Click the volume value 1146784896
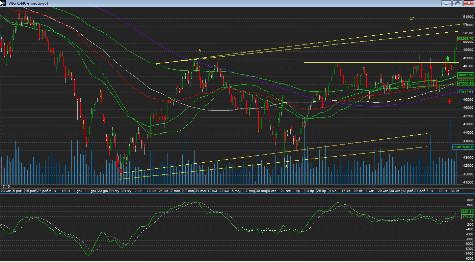Image resolution: width=475 pixels, height=262 pixels. click(x=463, y=147)
